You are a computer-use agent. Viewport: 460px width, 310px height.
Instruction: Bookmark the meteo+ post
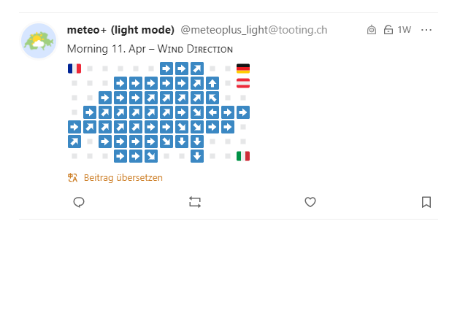coord(426,202)
